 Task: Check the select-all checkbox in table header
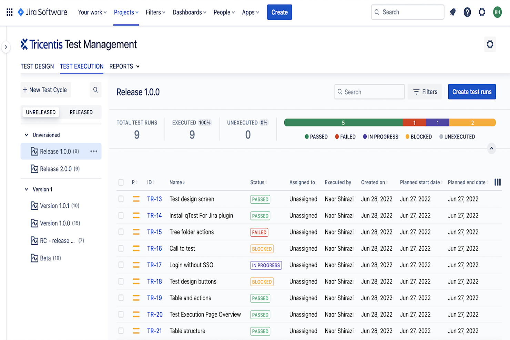(121, 182)
